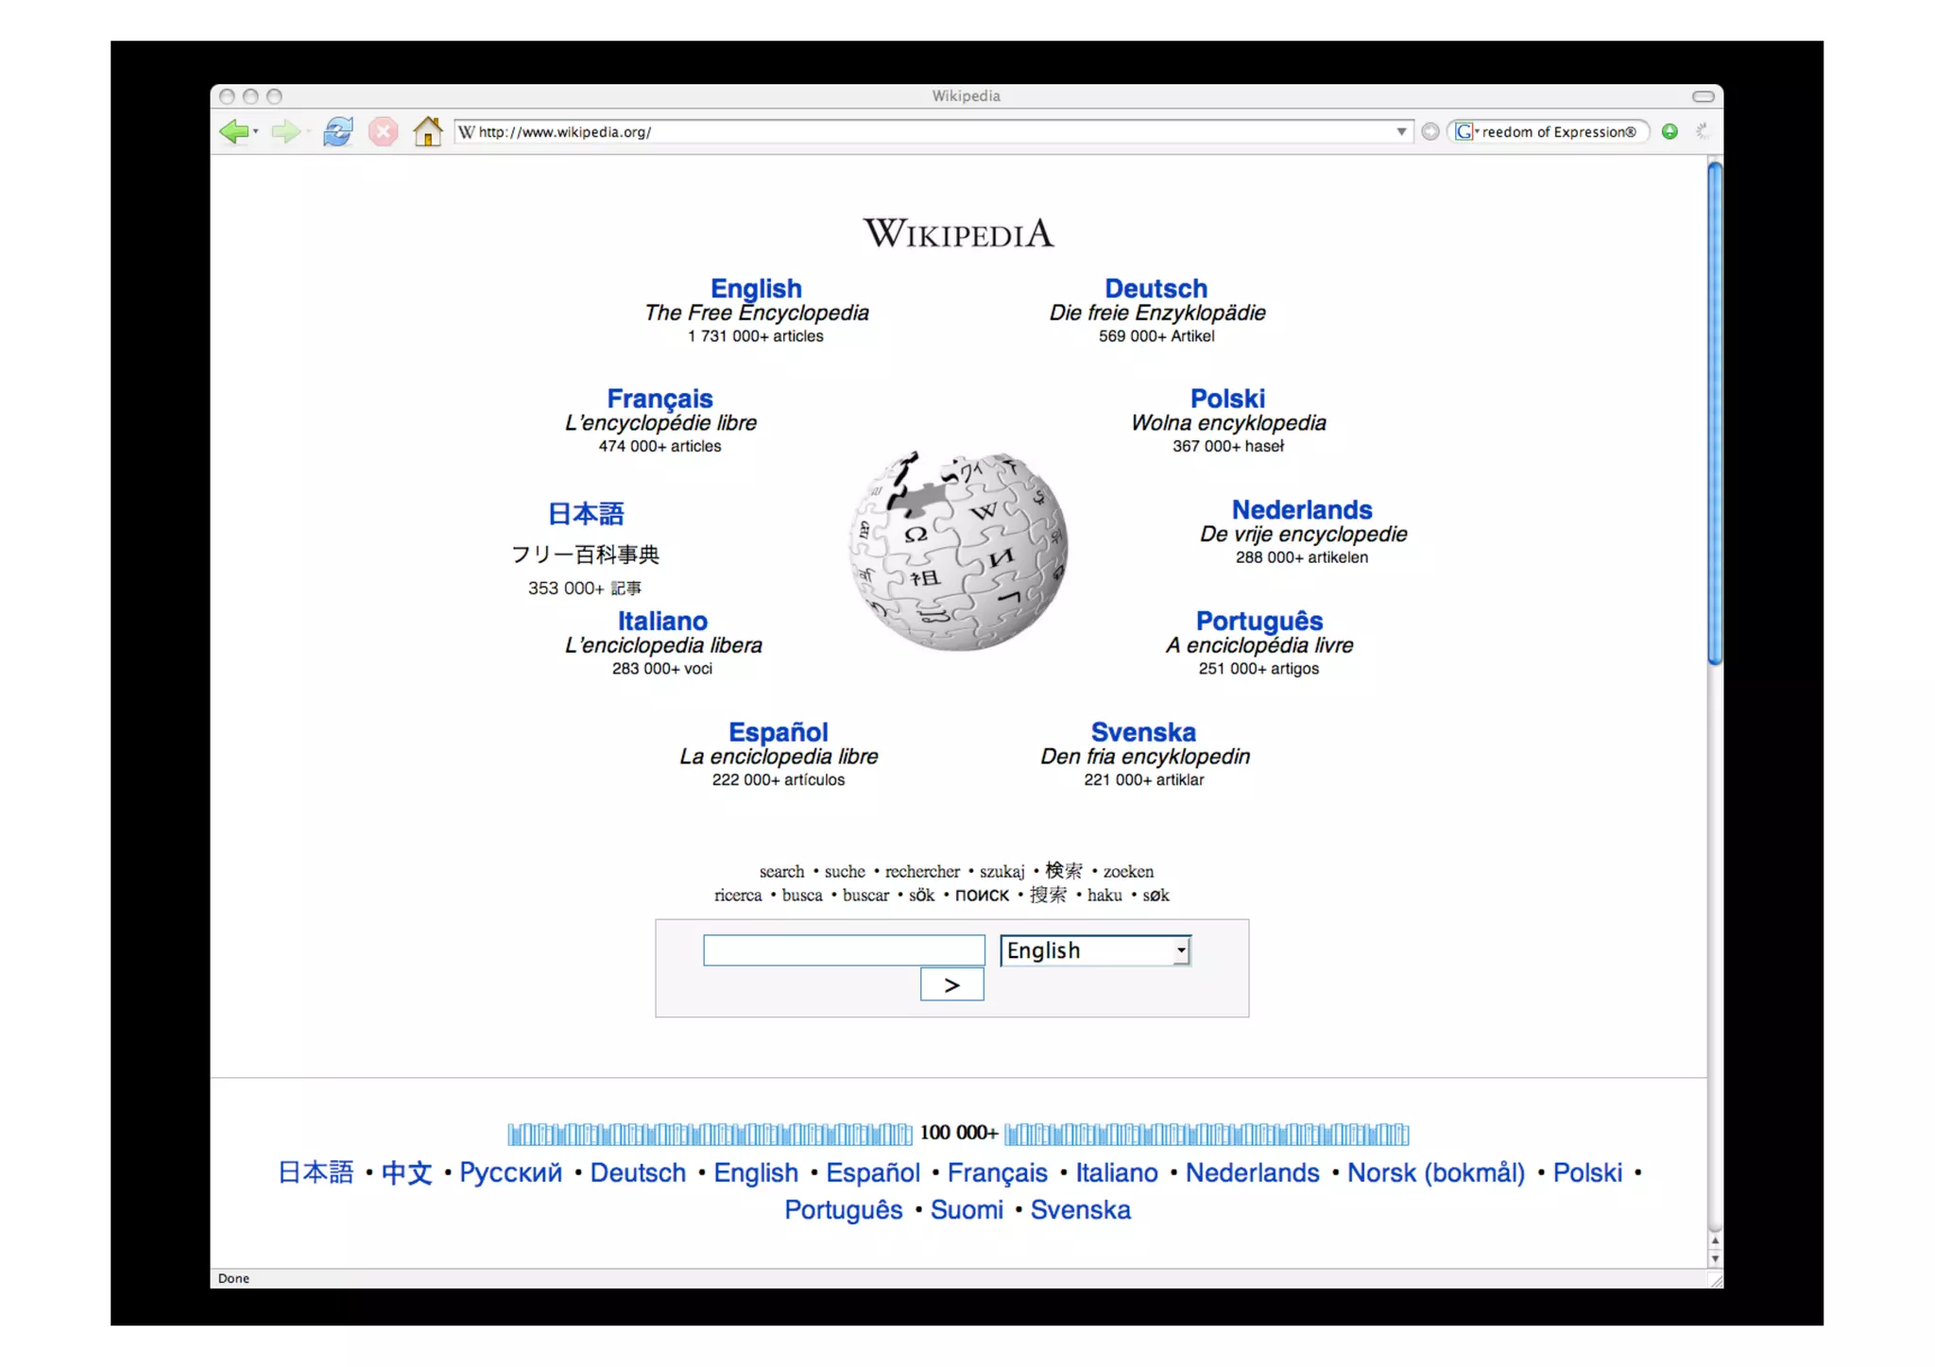Open the English Wikipedia link
The image size is (1935, 1367).
point(756,288)
